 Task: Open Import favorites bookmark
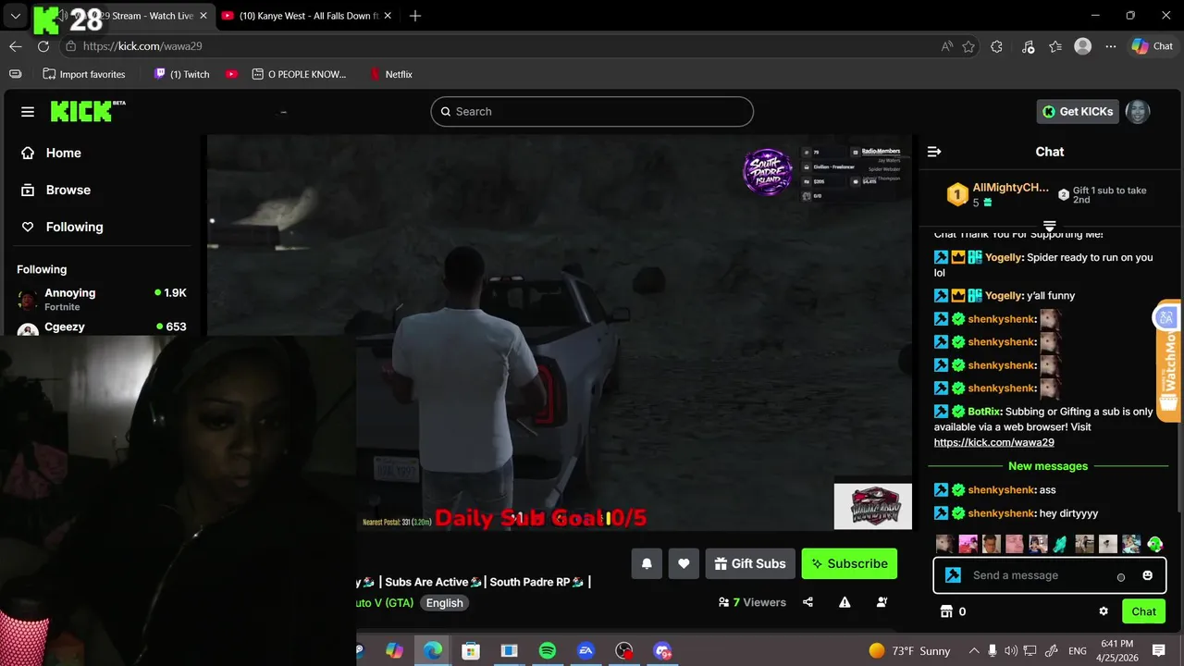coord(84,74)
